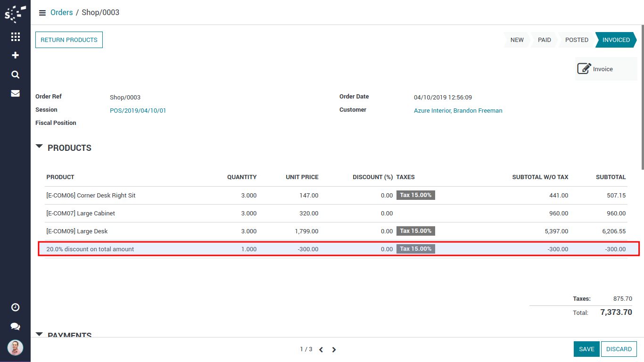Open the clock activities icon
The width and height of the screenshot is (644, 362).
(x=15, y=307)
